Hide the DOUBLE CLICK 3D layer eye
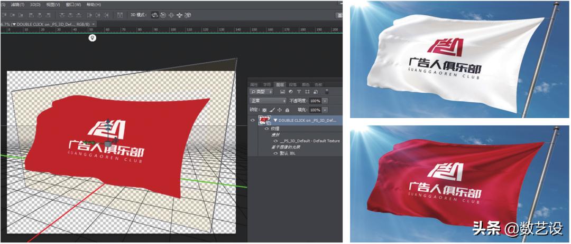Image resolution: width=571 pixels, height=244 pixels. pos(252,120)
